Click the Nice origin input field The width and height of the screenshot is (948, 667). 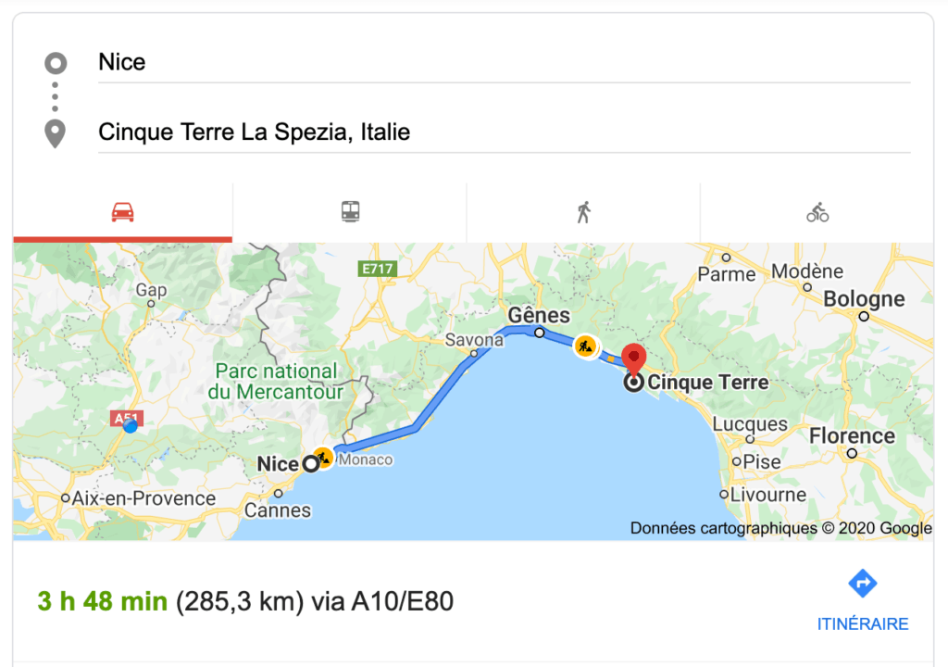(505, 62)
